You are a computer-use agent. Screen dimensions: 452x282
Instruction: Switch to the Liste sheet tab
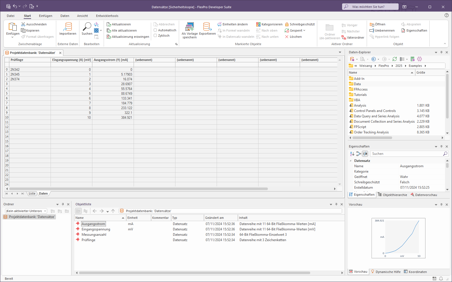pos(32,193)
